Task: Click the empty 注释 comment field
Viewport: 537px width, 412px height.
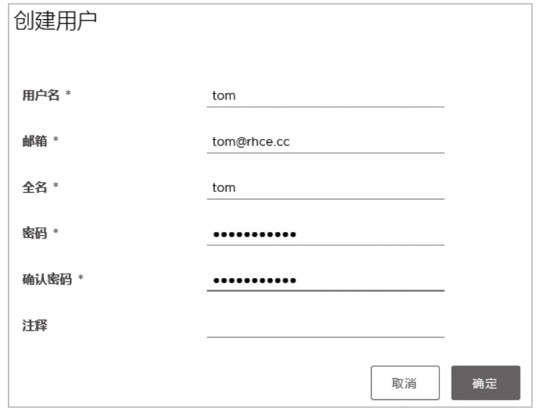Action: click(325, 326)
